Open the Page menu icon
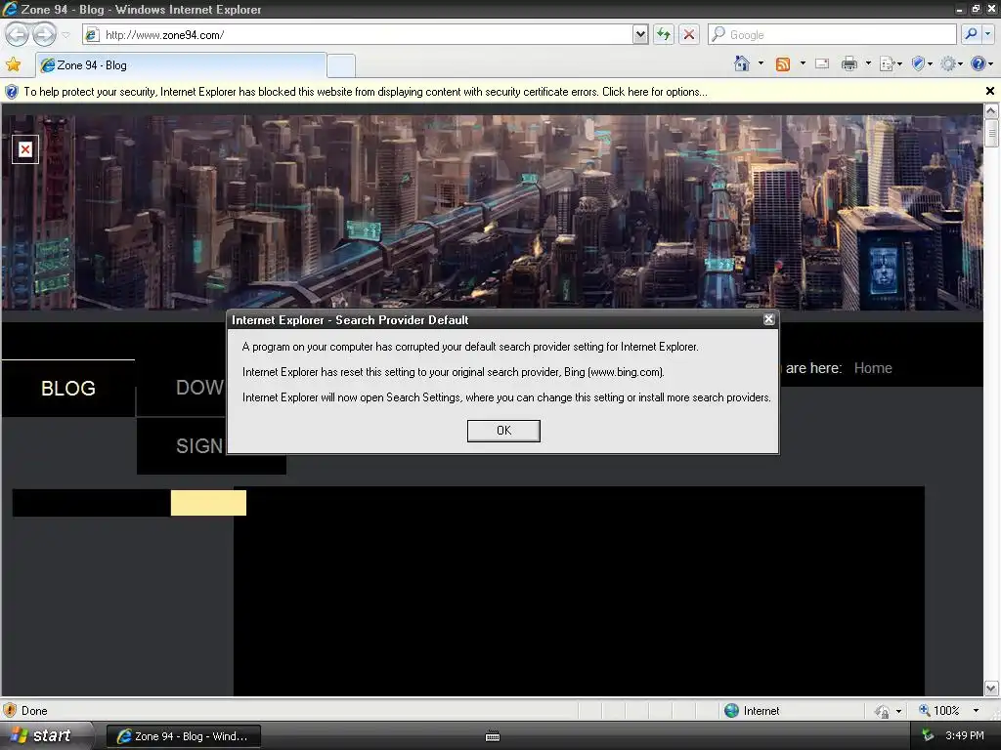Image resolution: width=1001 pixels, height=750 pixels. [890, 63]
